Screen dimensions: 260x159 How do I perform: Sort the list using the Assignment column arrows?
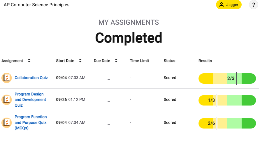(x=29, y=61)
